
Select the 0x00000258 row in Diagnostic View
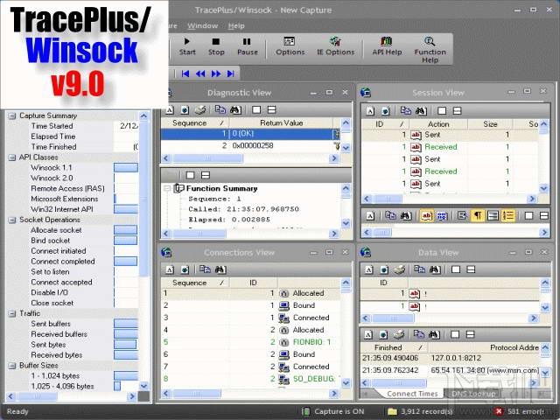tap(250, 146)
